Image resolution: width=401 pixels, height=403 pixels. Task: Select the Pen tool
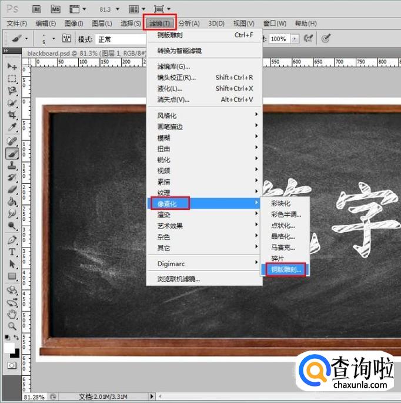click(12, 239)
